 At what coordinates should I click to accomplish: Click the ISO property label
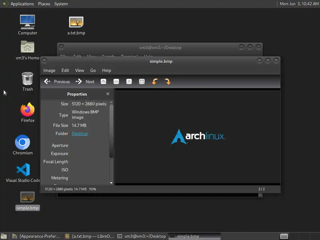tap(65, 170)
